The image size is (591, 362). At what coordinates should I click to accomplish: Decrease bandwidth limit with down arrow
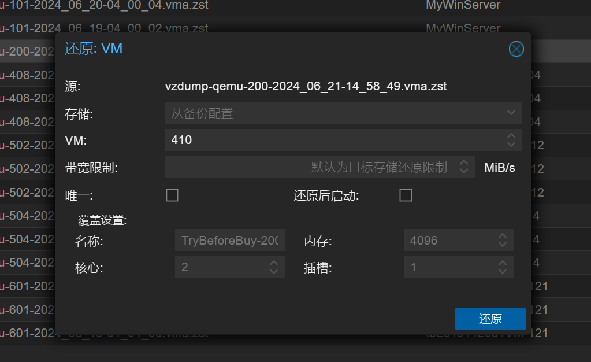(463, 171)
